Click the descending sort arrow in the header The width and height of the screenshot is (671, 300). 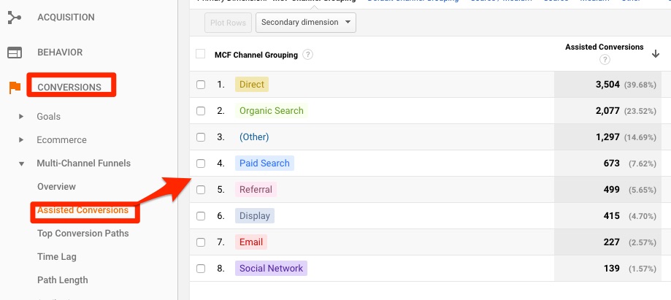tap(655, 54)
